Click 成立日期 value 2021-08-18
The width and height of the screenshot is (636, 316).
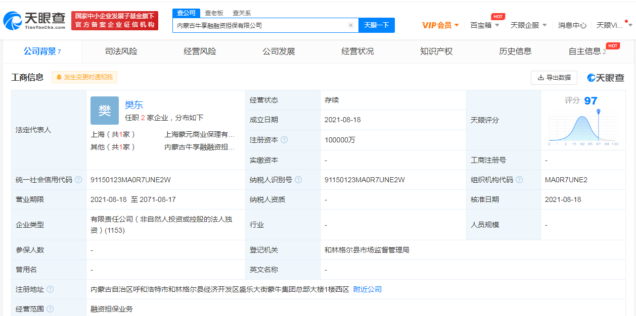(x=342, y=120)
